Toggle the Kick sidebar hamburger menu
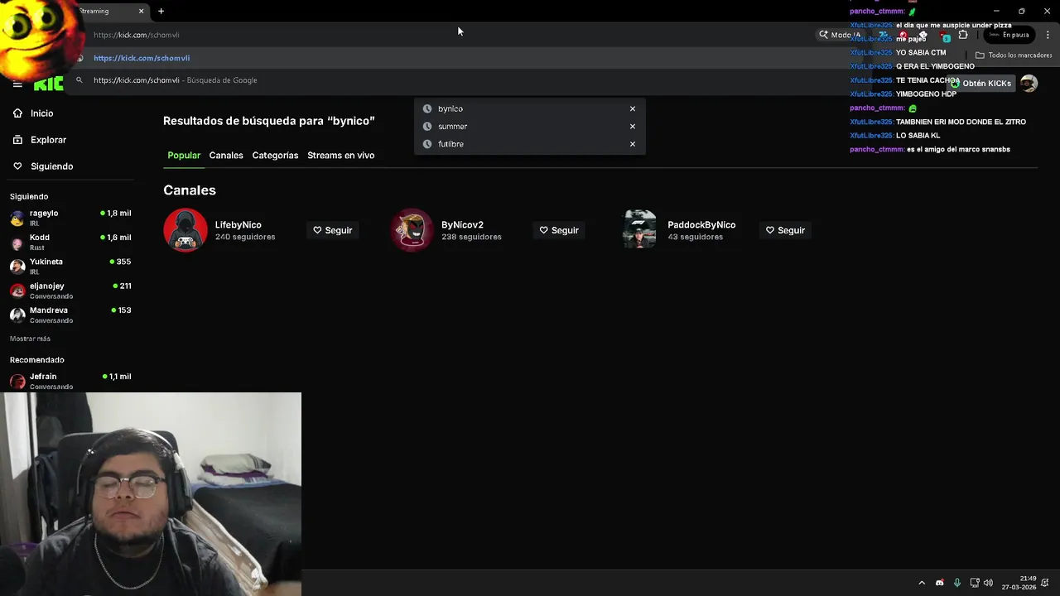 click(x=17, y=84)
